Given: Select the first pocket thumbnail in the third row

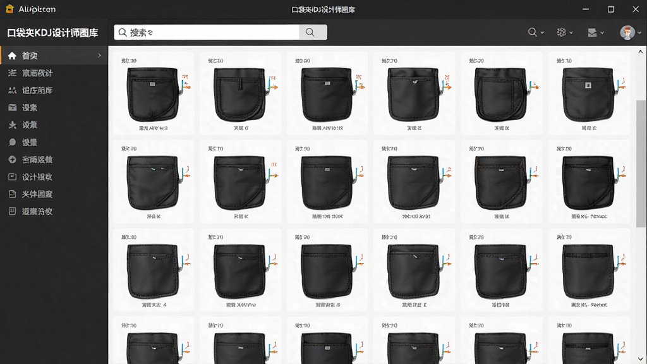Looking at the screenshot, I should [154, 270].
